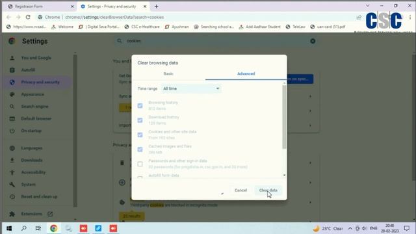This screenshot has width=416, height=234.
Task: Open the Add Aadhaar Student bookmark
Action: [x=260, y=27]
